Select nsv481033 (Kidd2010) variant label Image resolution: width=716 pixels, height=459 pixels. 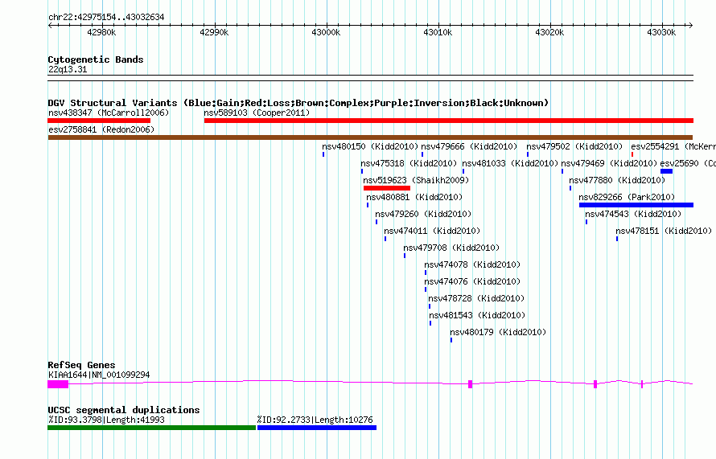(510, 163)
